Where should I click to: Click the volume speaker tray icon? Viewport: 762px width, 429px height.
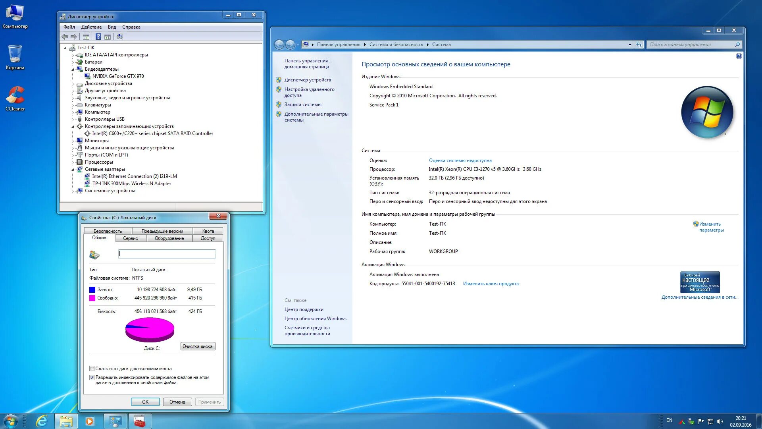point(720,421)
